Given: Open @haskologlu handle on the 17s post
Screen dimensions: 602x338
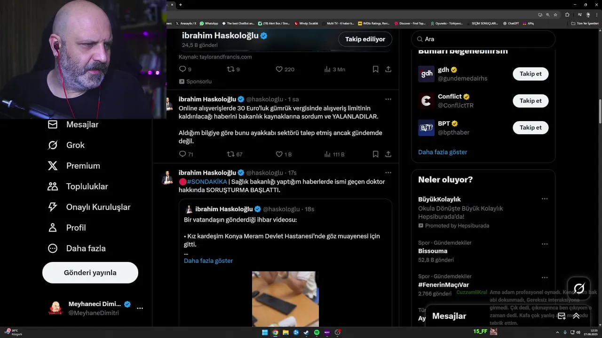Looking at the screenshot, I should pyautogui.click(x=265, y=173).
